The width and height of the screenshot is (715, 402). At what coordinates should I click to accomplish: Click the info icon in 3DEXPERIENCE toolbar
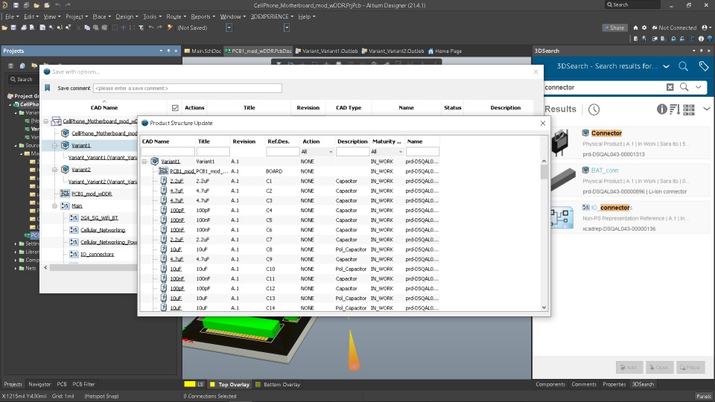coord(702,39)
